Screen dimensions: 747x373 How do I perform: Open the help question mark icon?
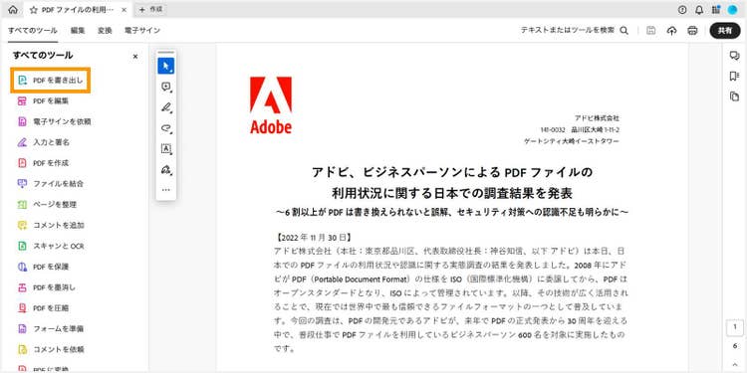click(682, 10)
